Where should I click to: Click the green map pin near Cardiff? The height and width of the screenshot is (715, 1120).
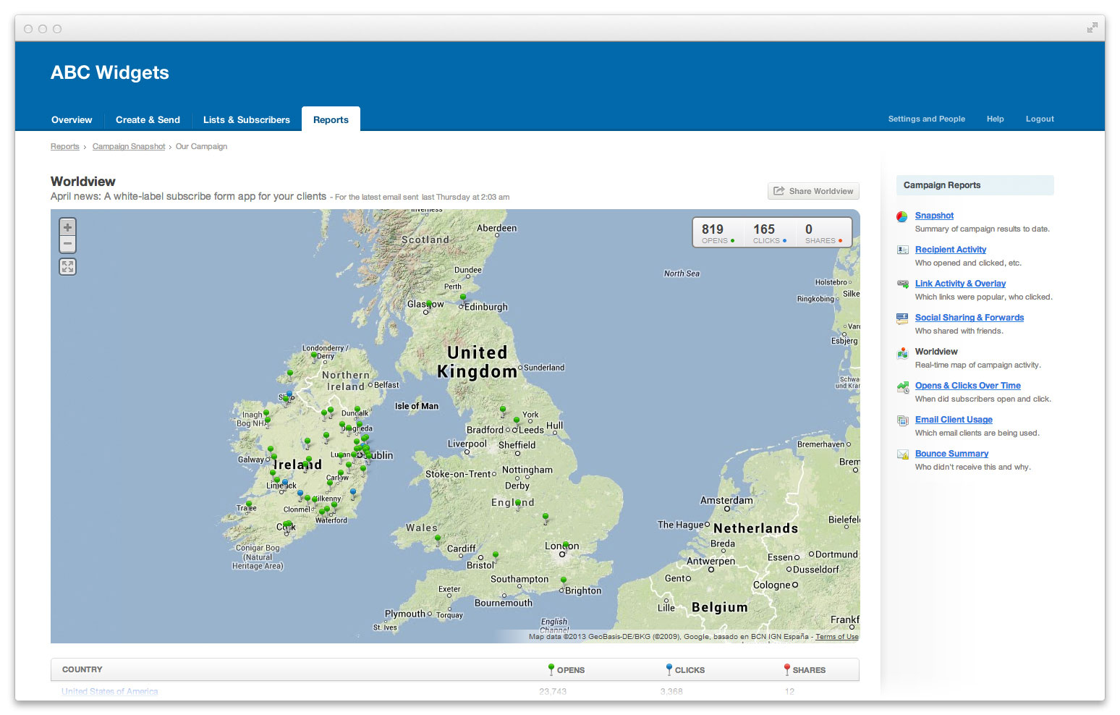coord(438,540)
